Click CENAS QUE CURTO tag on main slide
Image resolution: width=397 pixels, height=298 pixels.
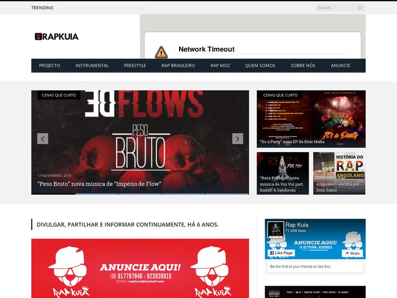click(59, 95)
